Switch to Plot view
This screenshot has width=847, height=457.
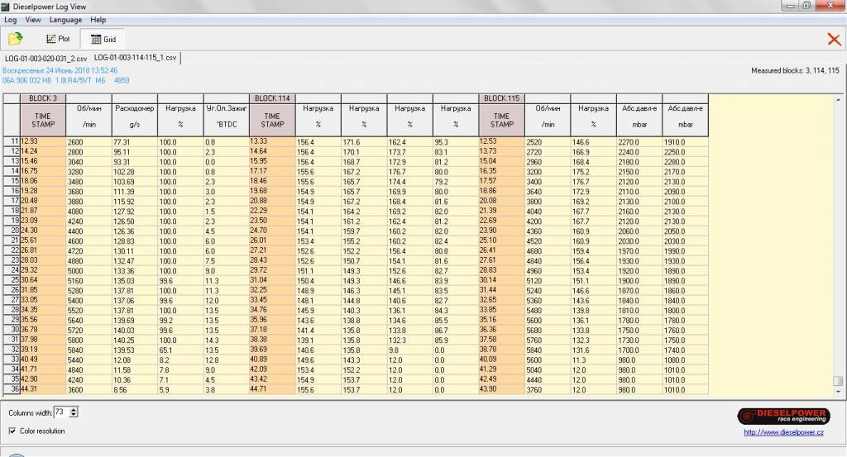click(58, 39)
